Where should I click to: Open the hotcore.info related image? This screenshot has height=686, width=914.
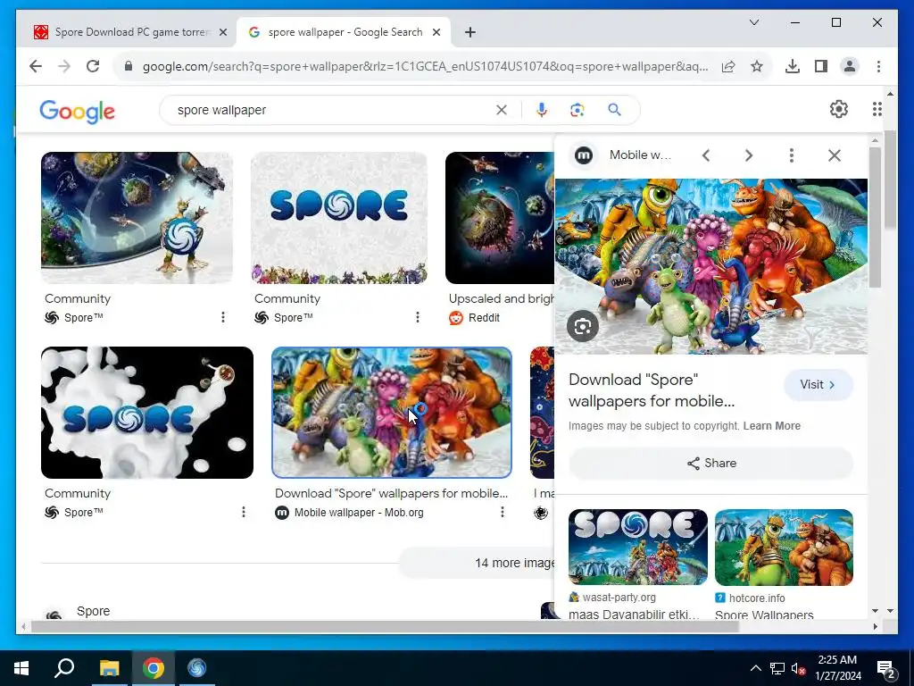pyautogui.click(x=784, y=548)
